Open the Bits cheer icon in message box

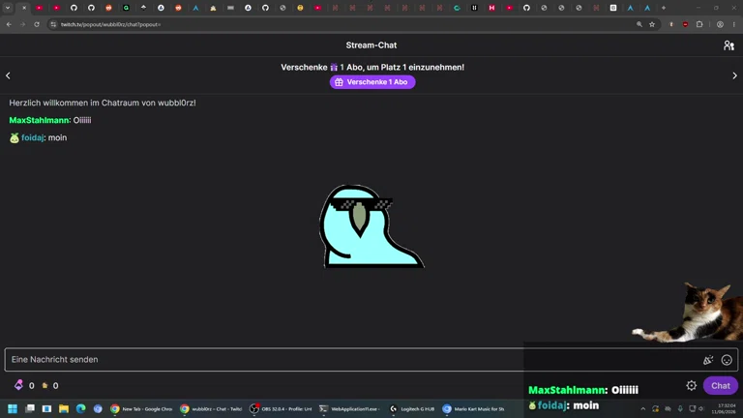click(x=708, y=360)
